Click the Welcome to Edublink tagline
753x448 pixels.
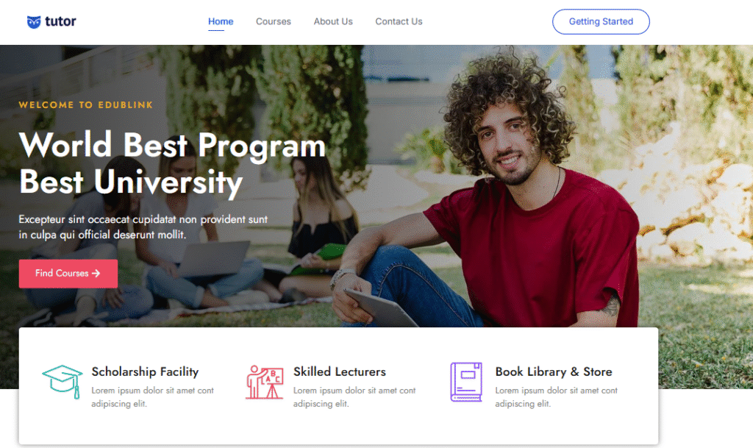pyautogui.click(x=86, y=104)
